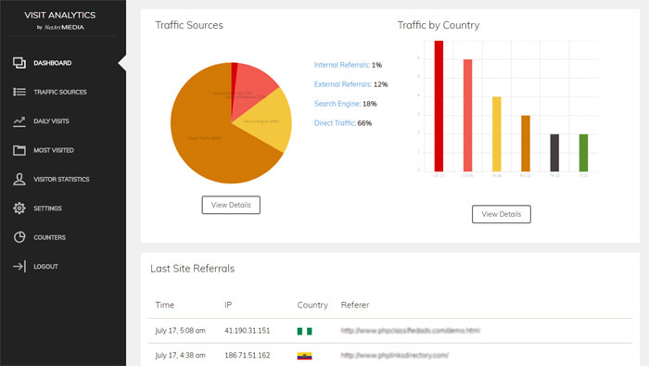Open the Dashboard menu item
The height and width of the screenshot is (366, 649).
pos(53,63)
